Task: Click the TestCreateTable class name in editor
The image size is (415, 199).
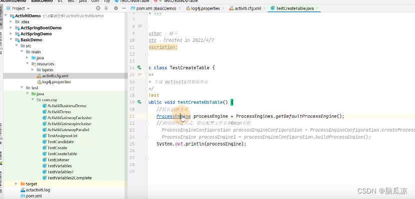Action: (189, 67)
